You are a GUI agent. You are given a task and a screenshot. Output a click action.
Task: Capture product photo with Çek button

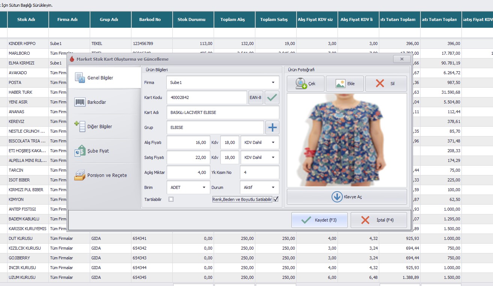tap(306, 84)
